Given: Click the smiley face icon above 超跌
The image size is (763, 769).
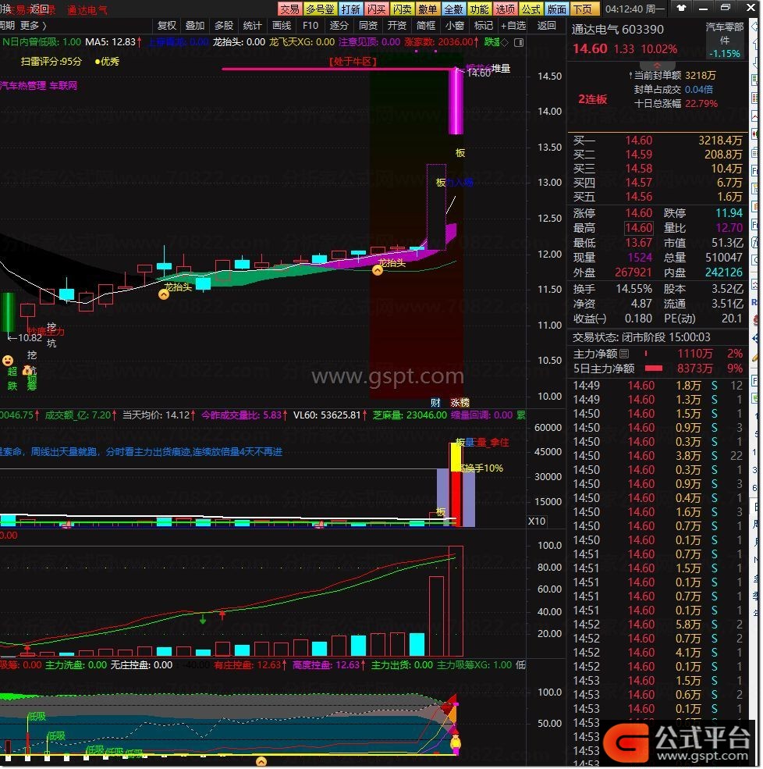Looking at the screenshot, I should [9, 361].
